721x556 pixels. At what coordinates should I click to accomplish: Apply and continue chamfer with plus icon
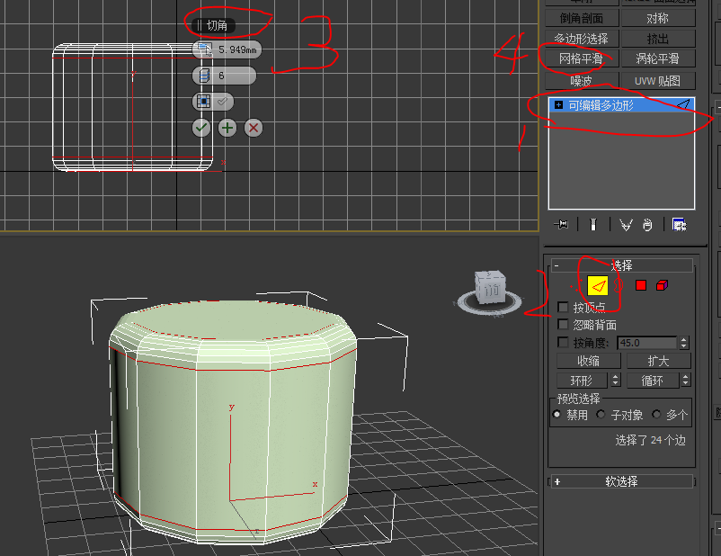tap(227, 128)
